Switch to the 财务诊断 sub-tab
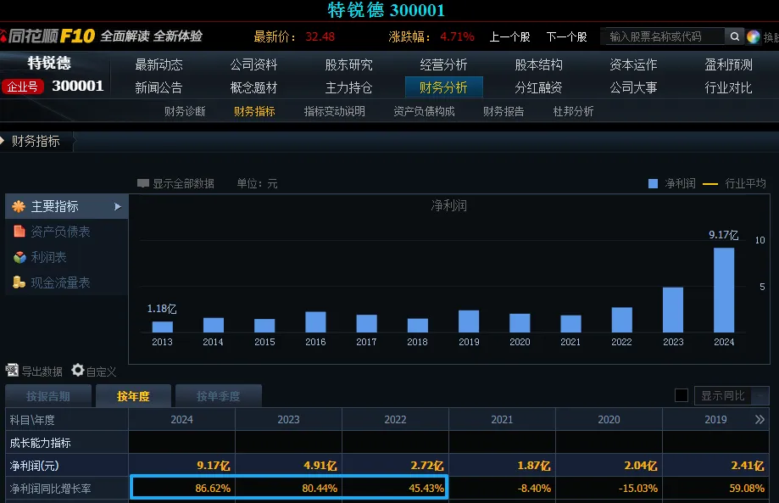This screenshot has width=779, height=503. click(x=185, y=111)
